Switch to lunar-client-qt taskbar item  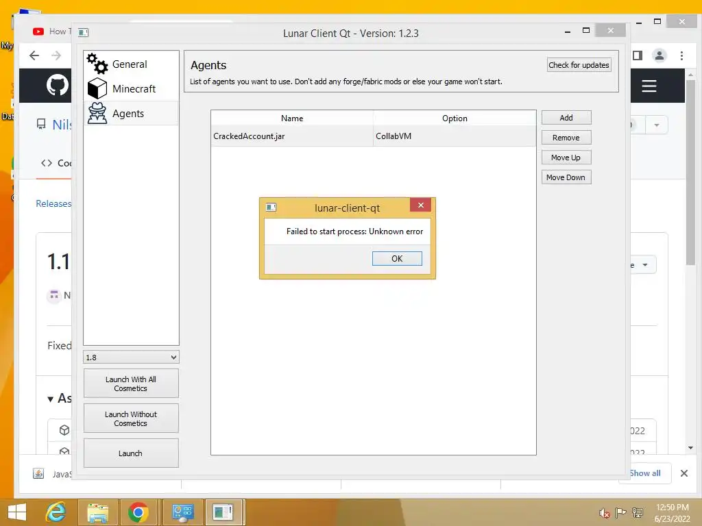point(224,512)
